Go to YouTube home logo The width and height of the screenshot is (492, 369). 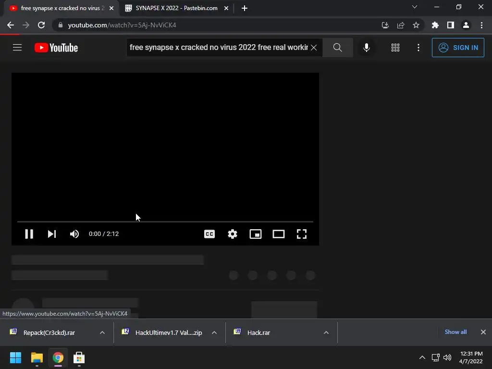(x=56, y=48)
